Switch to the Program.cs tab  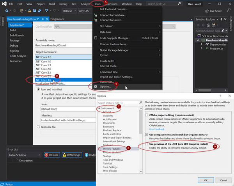tap(56, 18)
